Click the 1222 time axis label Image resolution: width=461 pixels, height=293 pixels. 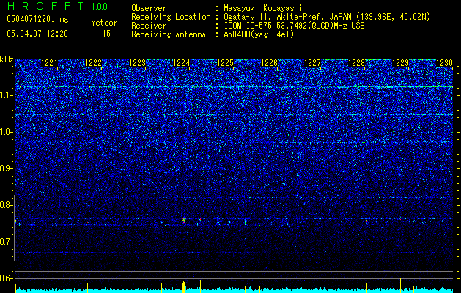(94, 63)
